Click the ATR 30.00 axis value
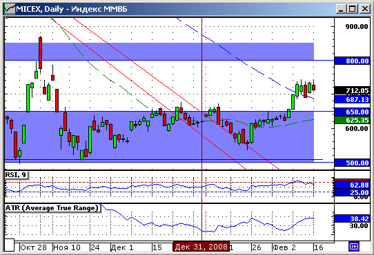This screenshot has height=255, width=374. [x=359, y=225]
